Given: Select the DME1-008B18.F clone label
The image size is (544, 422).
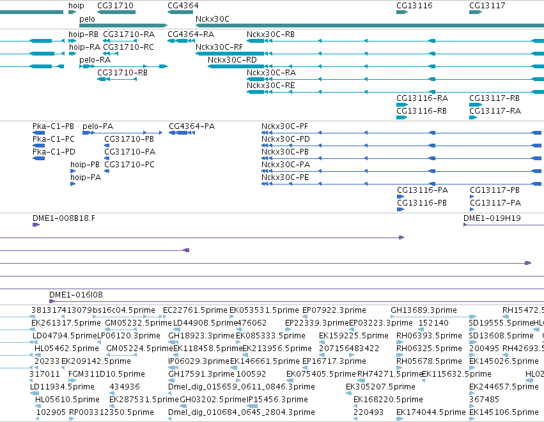Looking at the screenshot, I should [x=63, y=218].
